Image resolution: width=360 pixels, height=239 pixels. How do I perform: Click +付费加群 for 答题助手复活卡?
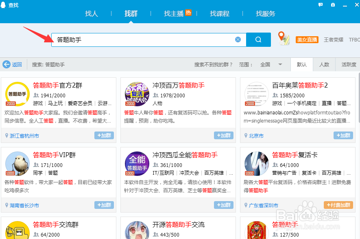point(338,205)
